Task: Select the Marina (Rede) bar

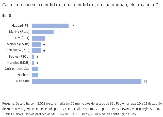Action: click(43, 32)
